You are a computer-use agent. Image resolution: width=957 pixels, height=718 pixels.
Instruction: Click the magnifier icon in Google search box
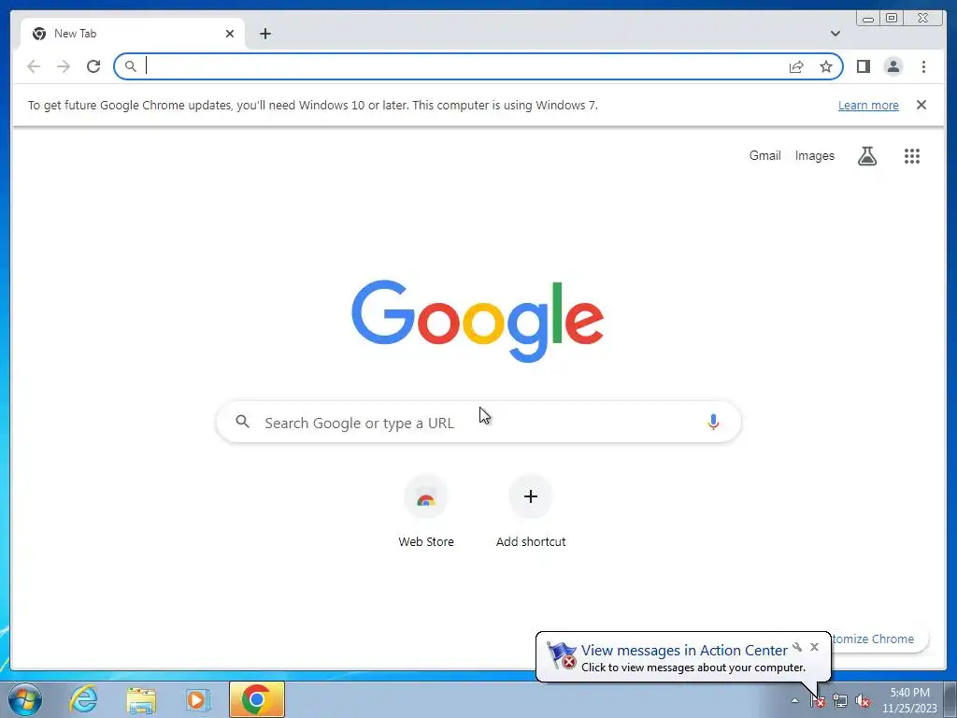242,422
